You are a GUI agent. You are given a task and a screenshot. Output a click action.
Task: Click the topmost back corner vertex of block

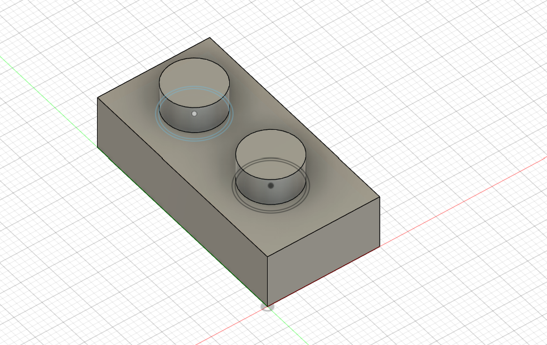point(210,38)
